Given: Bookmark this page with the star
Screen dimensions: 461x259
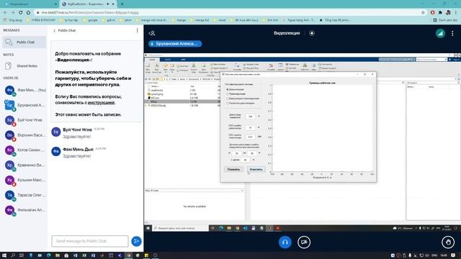Looking at the screenshot, I should pyautogui.click(x=423, y=13).
